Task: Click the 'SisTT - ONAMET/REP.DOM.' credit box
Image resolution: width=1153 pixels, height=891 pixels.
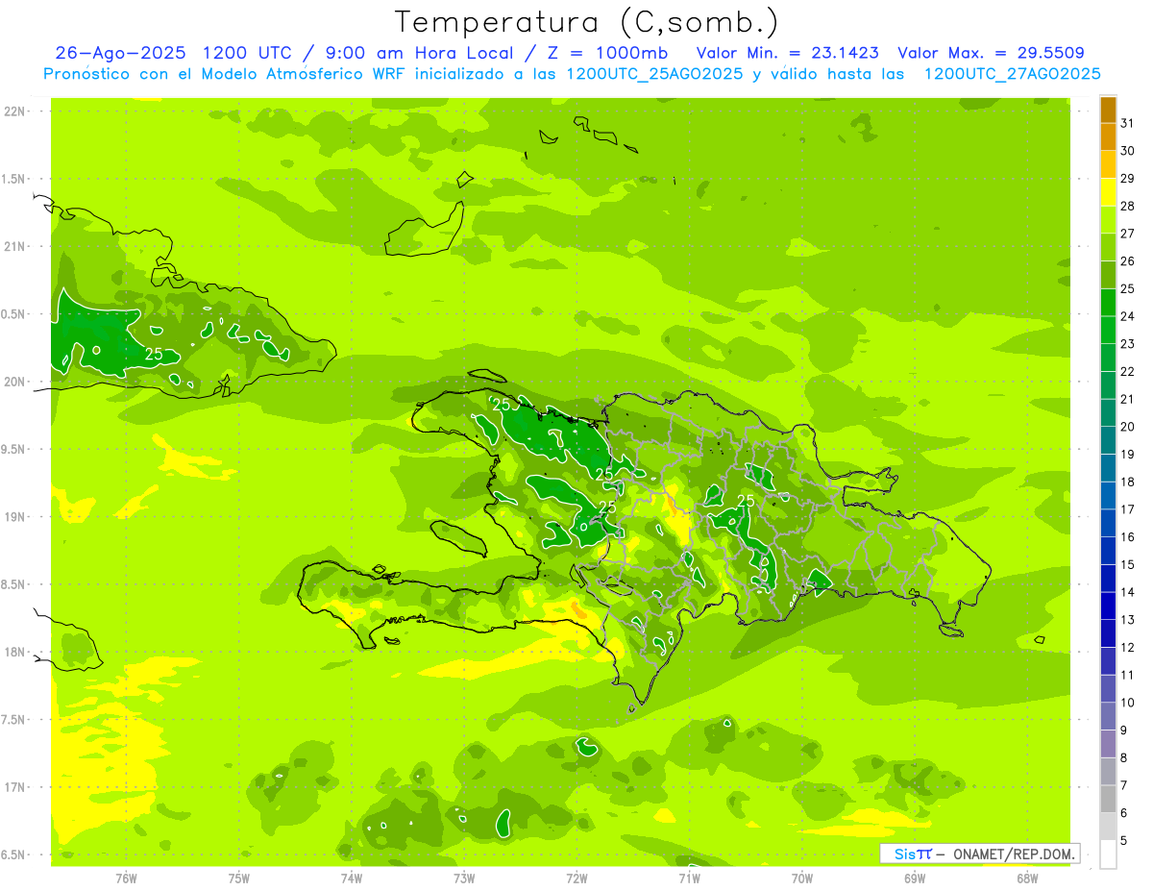Action: tap(979, 854)
